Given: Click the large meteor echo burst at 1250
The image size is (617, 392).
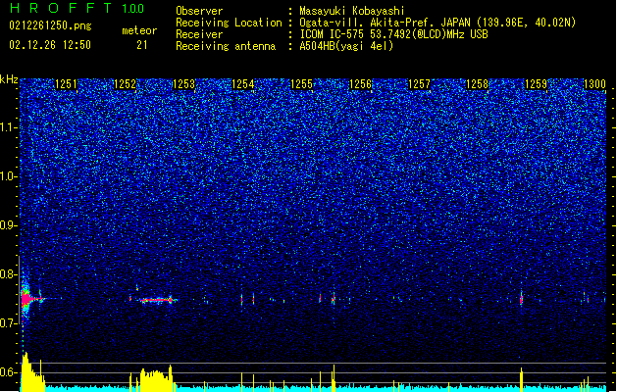Looking at the screenshot, I should tap(26, 299).
